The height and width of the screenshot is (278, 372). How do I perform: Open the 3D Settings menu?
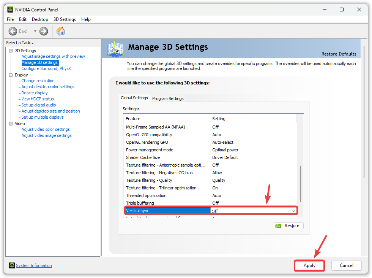[65, 19]
